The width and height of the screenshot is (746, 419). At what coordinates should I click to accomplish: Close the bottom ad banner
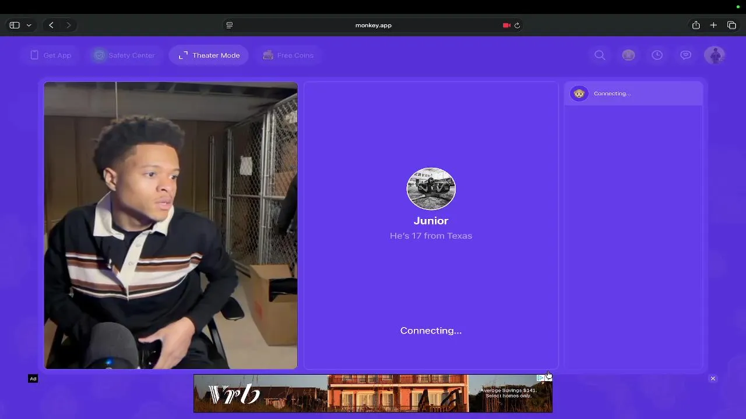pos(713,379)
